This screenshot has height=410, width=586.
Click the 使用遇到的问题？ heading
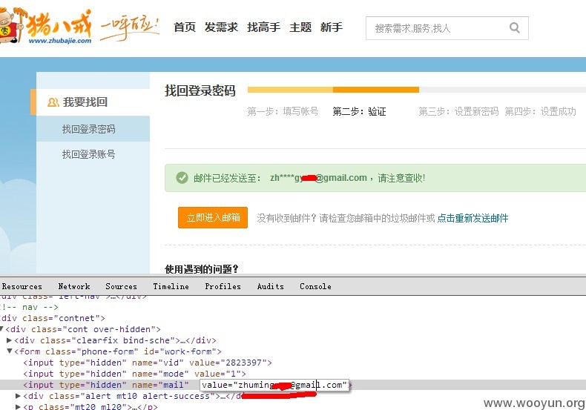pyautogui.click(x=202, y=269)
